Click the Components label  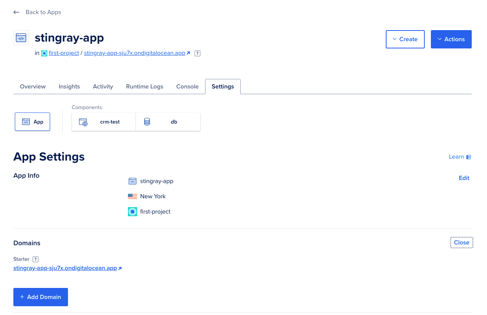click(x=87, y=108)
